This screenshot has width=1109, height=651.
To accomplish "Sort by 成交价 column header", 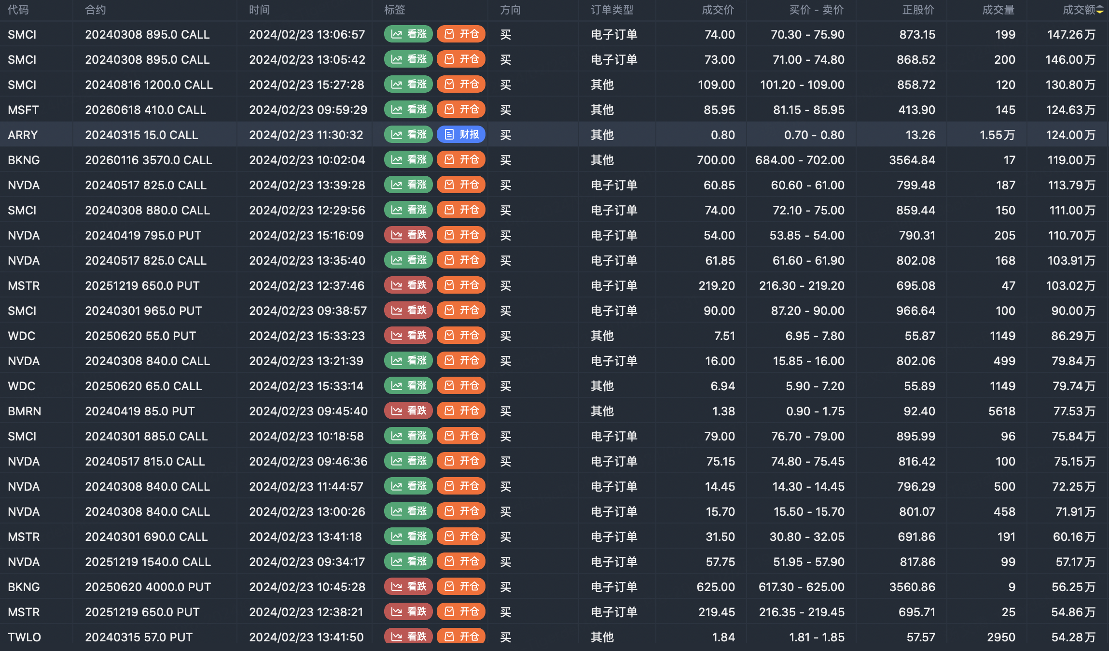I will pos(718,10).
